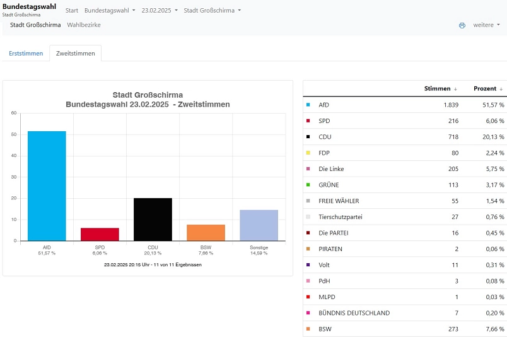Select BÜNDNIS DEUTSCHLAND row label

(x=354, y=313)
